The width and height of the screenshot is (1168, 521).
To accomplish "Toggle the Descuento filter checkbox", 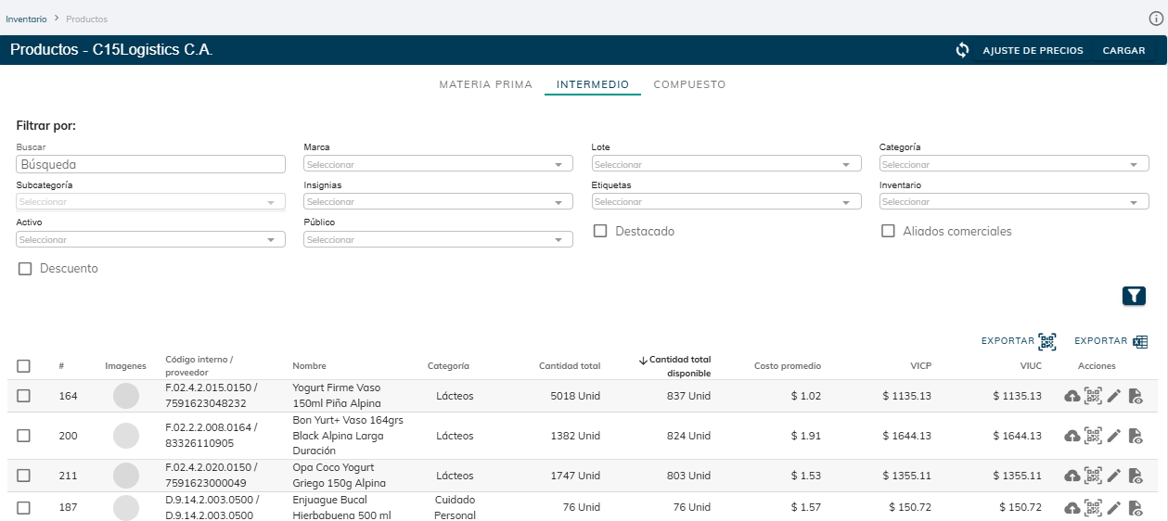I will click(x=25, y=269).
